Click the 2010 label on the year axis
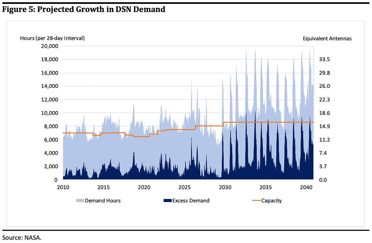372x243 pixels. [x=63, y=187]
